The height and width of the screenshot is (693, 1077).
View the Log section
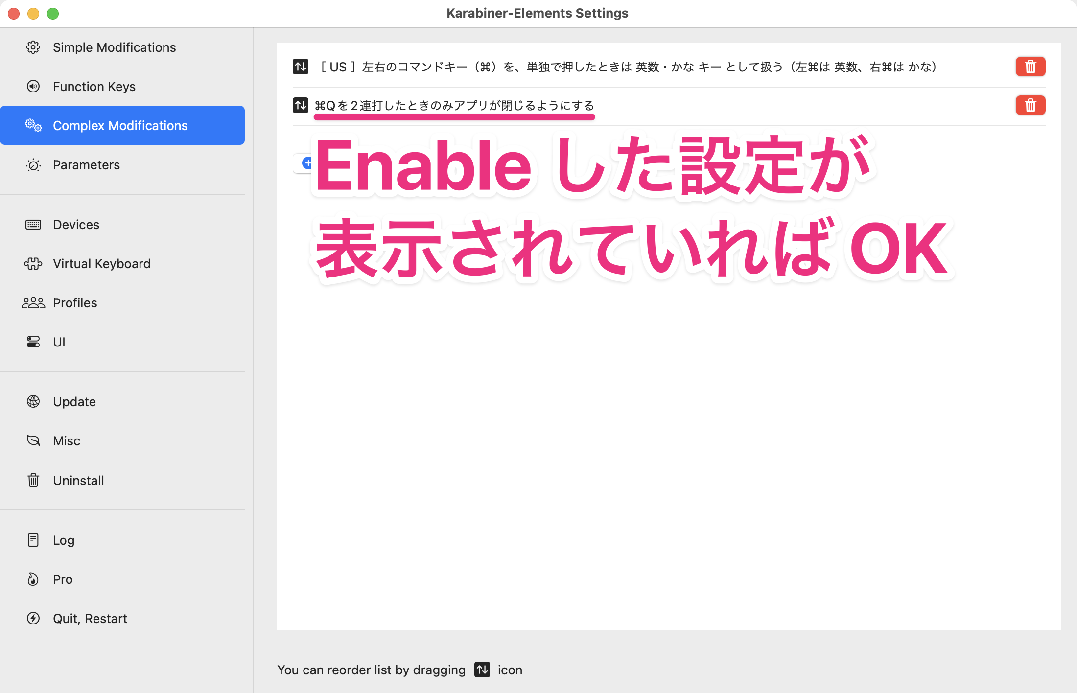63,540
